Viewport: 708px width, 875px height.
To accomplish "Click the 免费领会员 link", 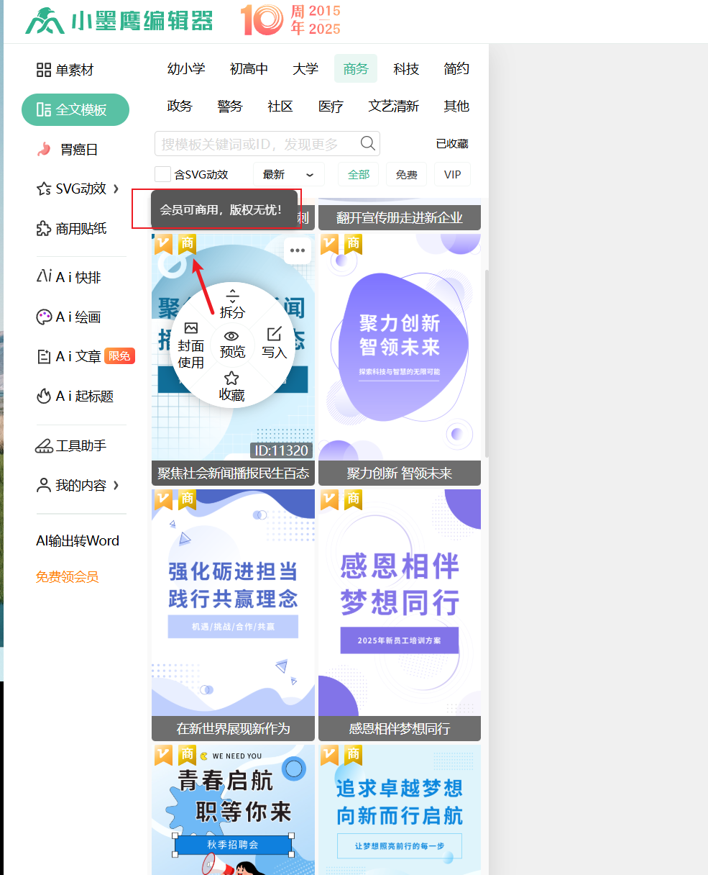I will click(x=68, y=577).
